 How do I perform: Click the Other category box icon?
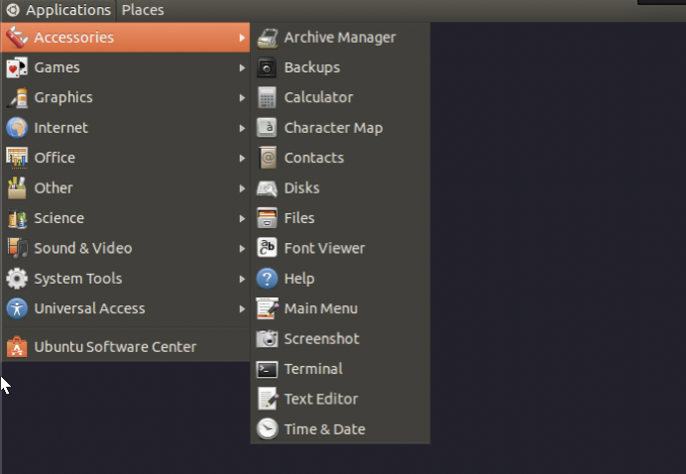(x=17, y=188)
